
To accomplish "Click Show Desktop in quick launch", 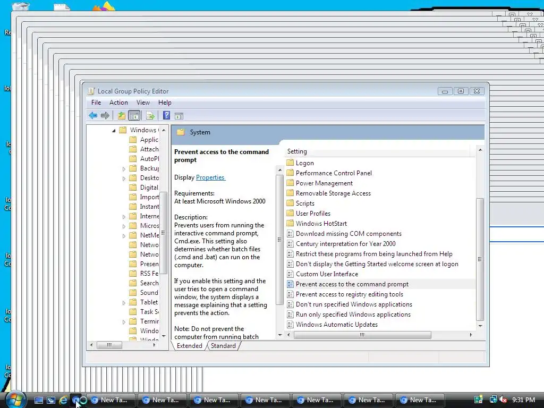I will pyautogui.click(x=38, y=400).
